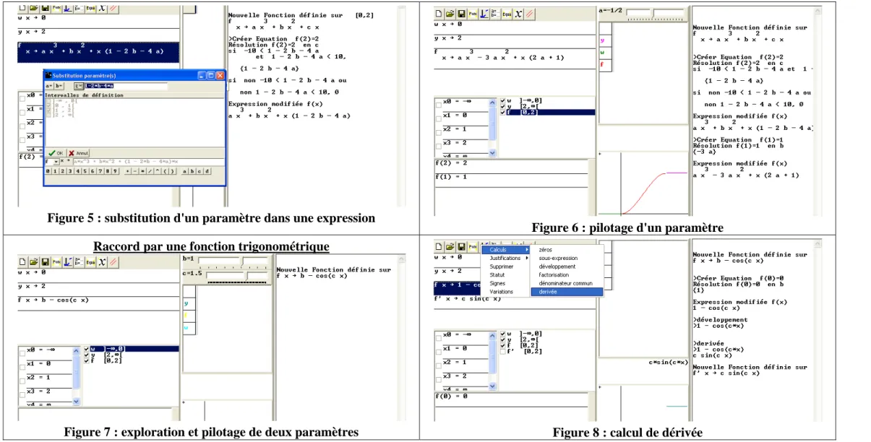Click New document icon in Figure 7 toolbar
Image resolution: width=871 pixels, height=442 pixels.
pyautogui.click(x=22, y=261)
